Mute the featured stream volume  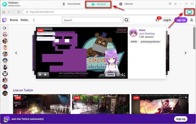45,75
